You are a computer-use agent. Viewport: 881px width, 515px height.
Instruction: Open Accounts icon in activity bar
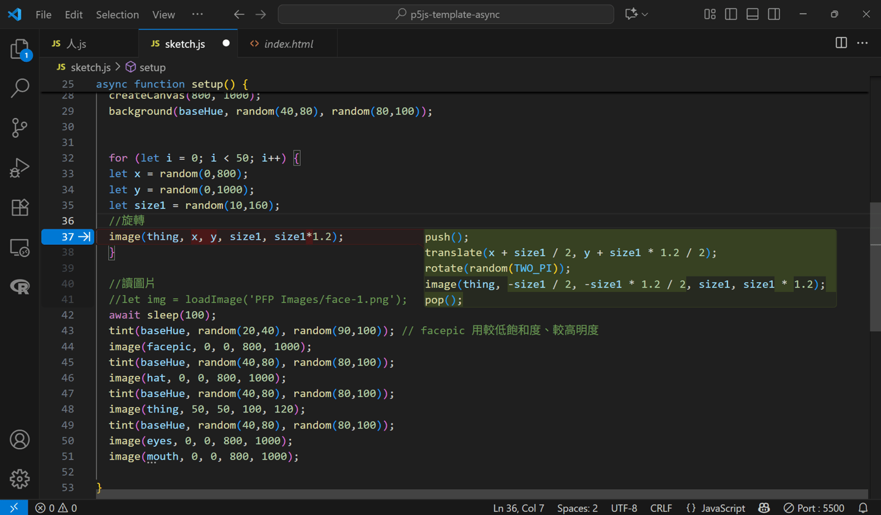point(19,440)
